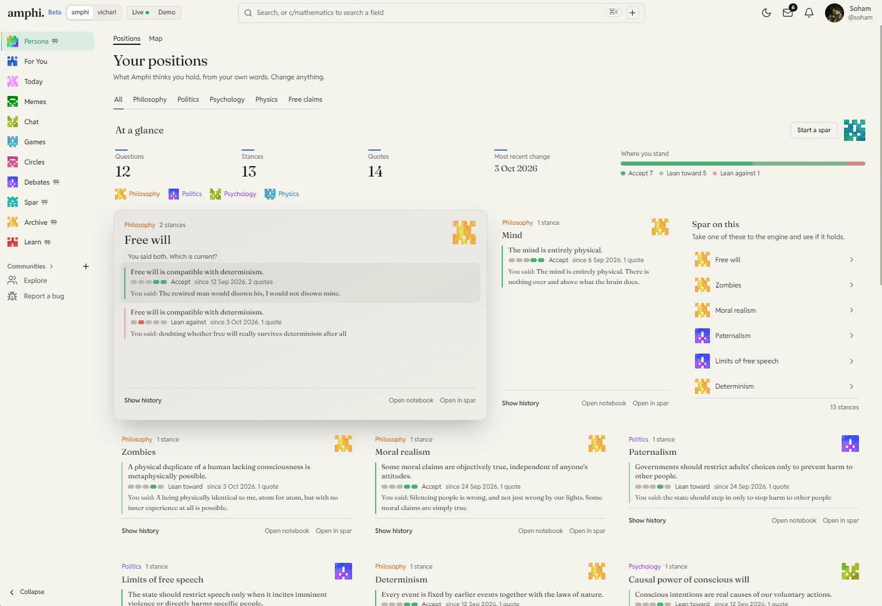
Task: Select Demo data mode
Action: coord(167,12)
